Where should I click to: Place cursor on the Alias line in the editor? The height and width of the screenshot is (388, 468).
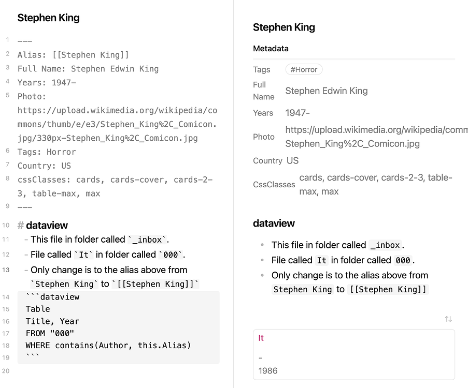73,55
